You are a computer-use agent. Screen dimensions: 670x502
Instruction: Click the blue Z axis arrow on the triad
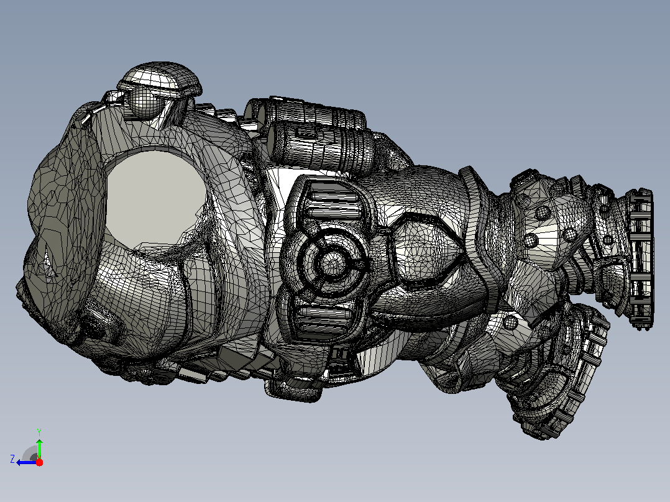pos(27,462)
